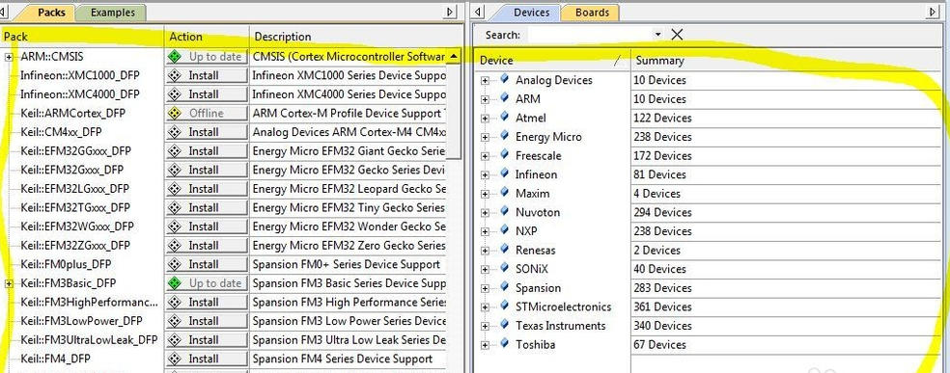Install the Infineon::XMC1000_DFP pack
The image size is (950, 373).
[x=207, y=75]
